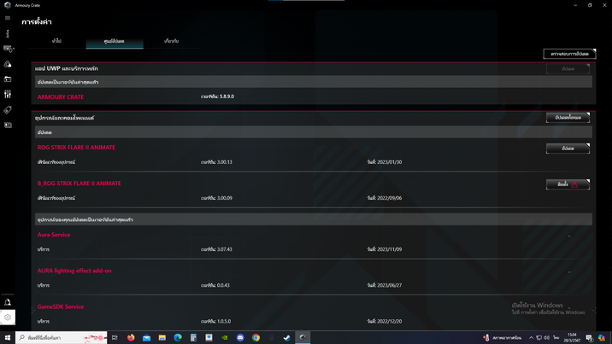The height and width of the screenshot is (344, 612).
Task: Open the Game Library icon in sidebar
Action: pos(8,79)
